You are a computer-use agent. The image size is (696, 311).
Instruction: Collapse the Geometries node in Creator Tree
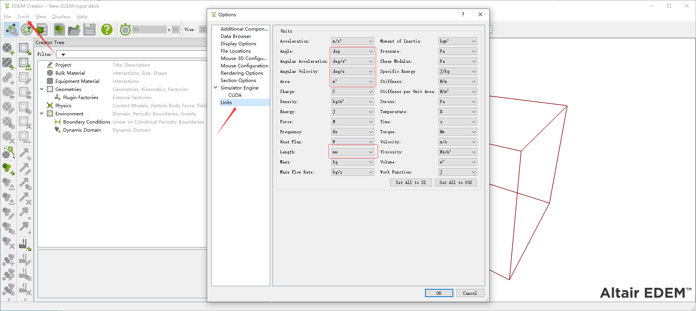pyautogui.click(x=42, y=89)
